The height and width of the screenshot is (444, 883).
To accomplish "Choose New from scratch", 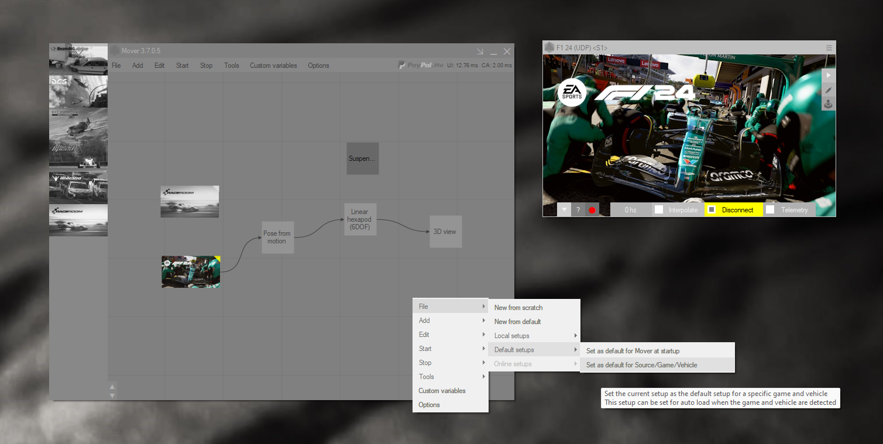I will click(534, 308).
